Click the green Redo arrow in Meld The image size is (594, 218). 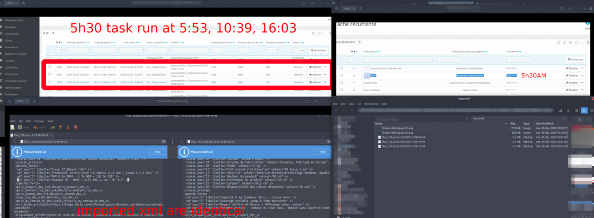(x=53, y=127)
